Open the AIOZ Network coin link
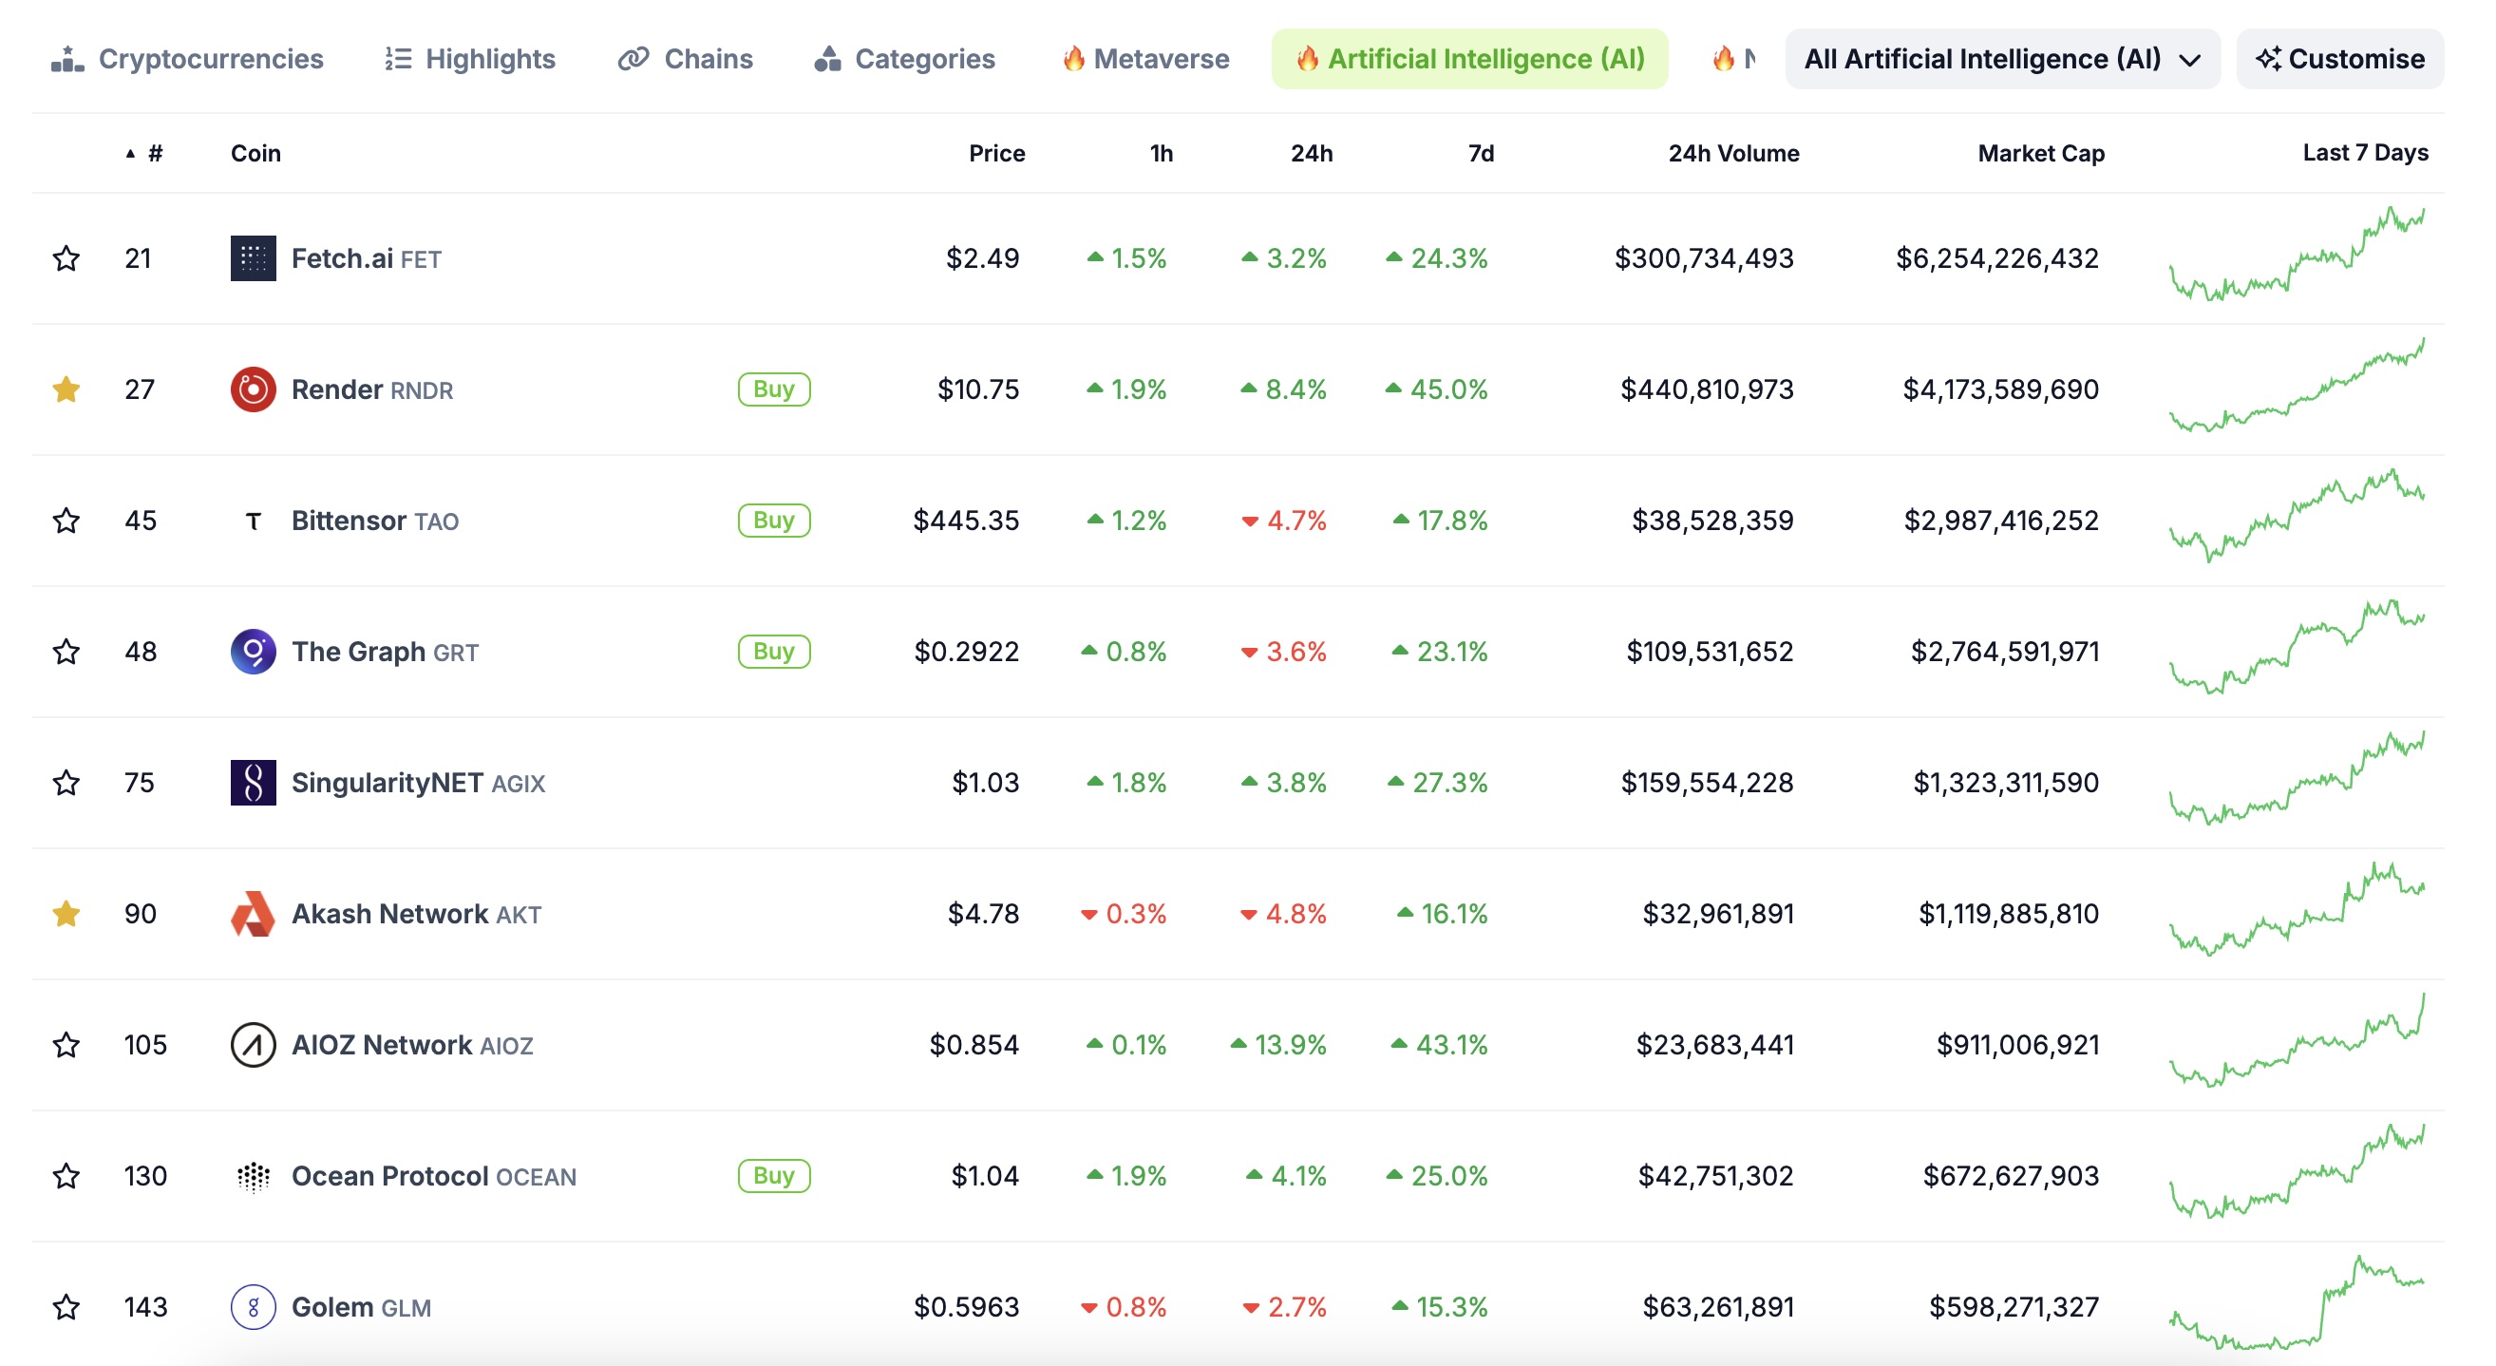Image resolution: width=2496 pixels, height=1366 pixels. click(x=413, y=1045)
